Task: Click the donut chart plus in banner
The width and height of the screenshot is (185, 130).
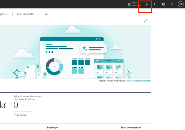Action: tap(54, 67)
